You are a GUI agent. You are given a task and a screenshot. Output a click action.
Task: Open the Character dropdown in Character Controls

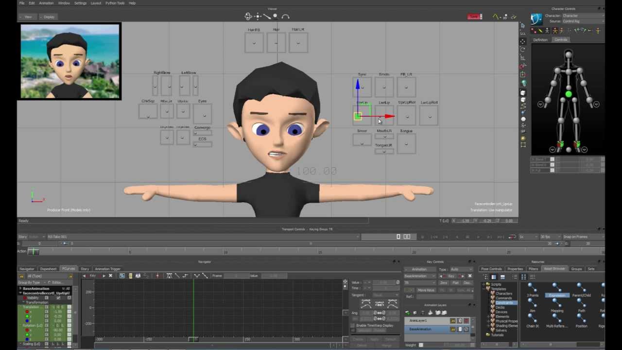click(583, 16)
